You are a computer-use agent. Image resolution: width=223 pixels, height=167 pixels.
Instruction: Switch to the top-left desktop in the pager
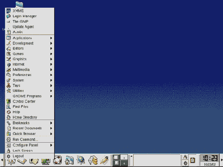click(116, 157)
